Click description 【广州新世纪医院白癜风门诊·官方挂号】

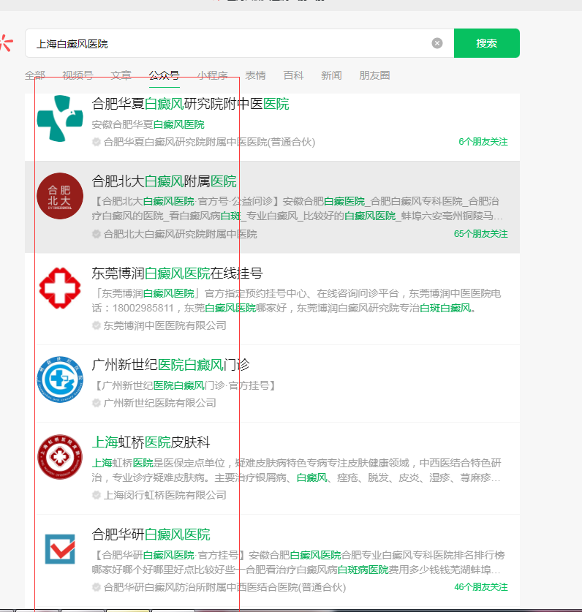(x=185, y=385)
